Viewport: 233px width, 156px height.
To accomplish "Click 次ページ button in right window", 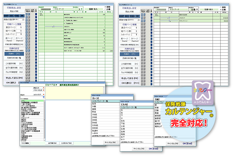I will click(135, 39).
